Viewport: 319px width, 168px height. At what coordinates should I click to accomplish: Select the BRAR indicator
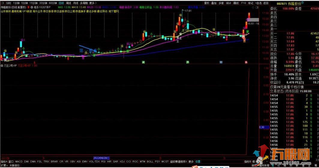point(54,162)
